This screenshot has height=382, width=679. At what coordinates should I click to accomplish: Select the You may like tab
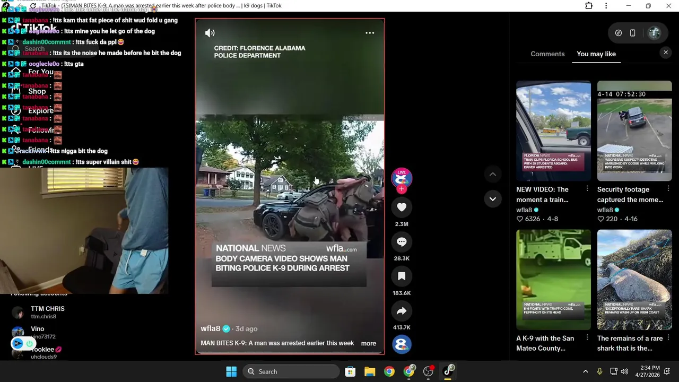click(596, 54)
